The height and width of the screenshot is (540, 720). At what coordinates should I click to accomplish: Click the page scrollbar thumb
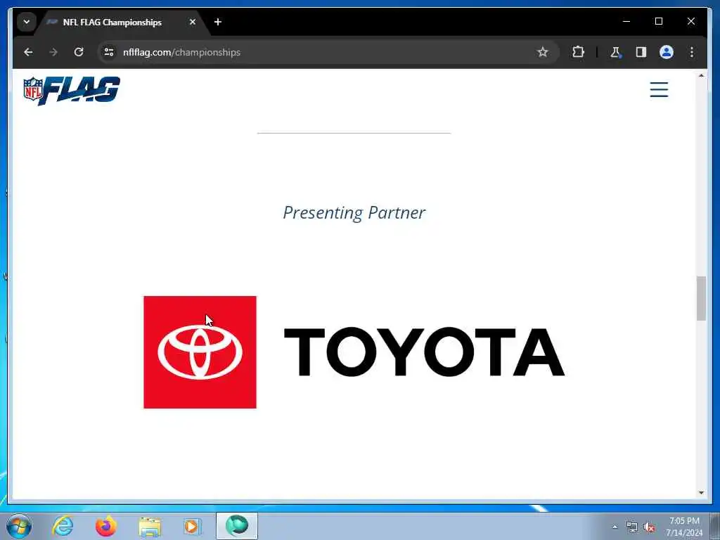click(701, 298)
